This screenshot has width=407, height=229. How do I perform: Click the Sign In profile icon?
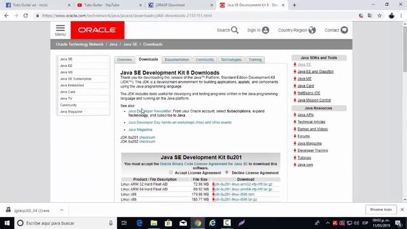265,30
